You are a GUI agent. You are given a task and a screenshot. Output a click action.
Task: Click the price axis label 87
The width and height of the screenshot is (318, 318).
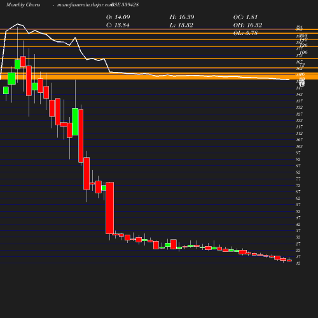[x=298, y=165]
